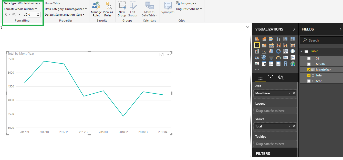Increase decimal places with stepper up arrow
This screenshot has width=343, height=160.
pos(38,14)
